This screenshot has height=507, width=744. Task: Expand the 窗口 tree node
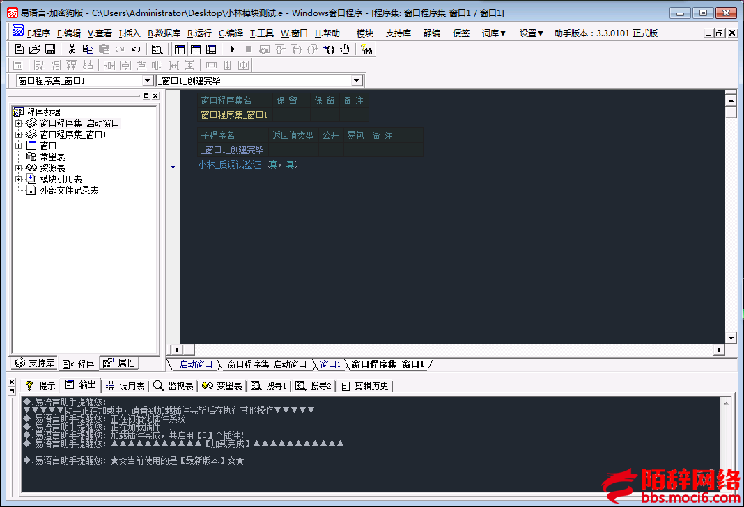19,146
